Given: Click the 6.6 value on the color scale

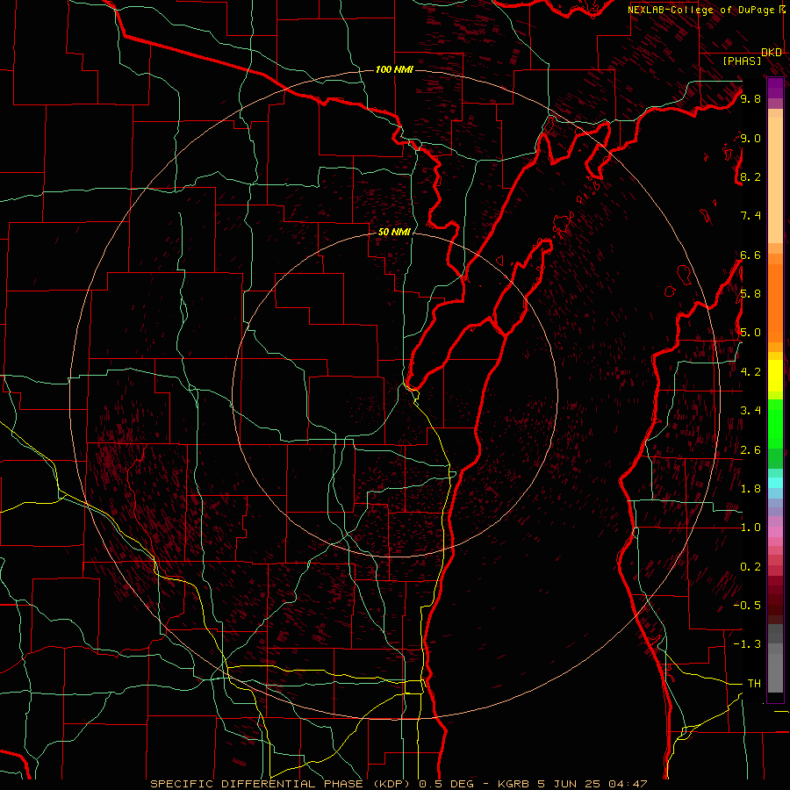Looking at the screenshot, I should pyautogui.click(x=750, y=255).
